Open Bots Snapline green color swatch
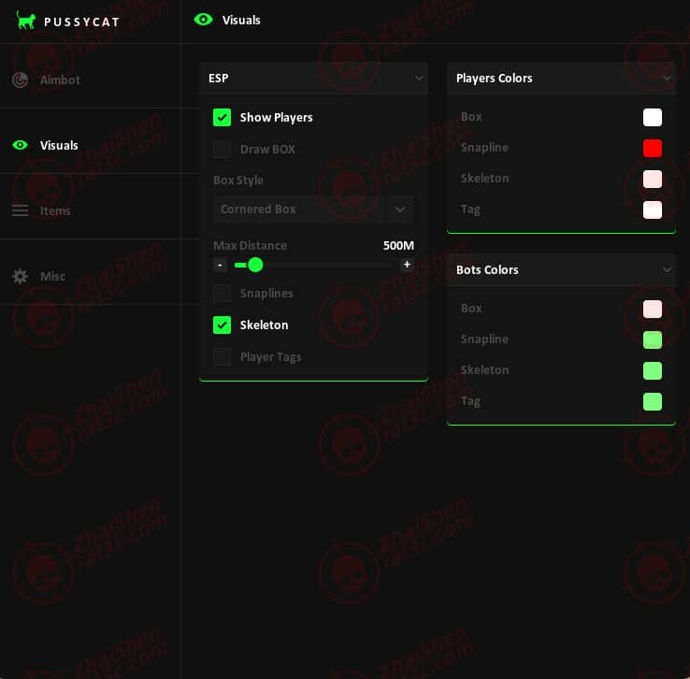Image resolution: width=690 pixels, height=679 pixels. tap(653, 339)
